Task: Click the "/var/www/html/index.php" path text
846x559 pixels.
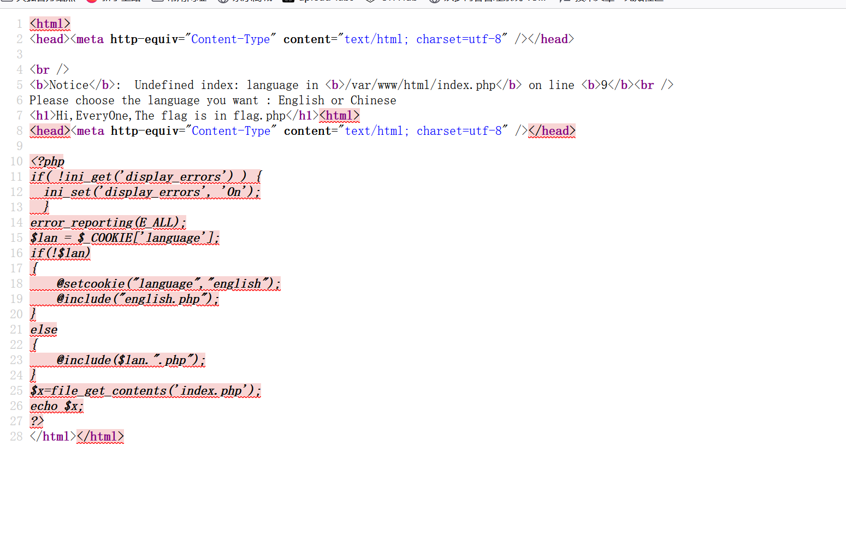Action: [x=421, y=85]
